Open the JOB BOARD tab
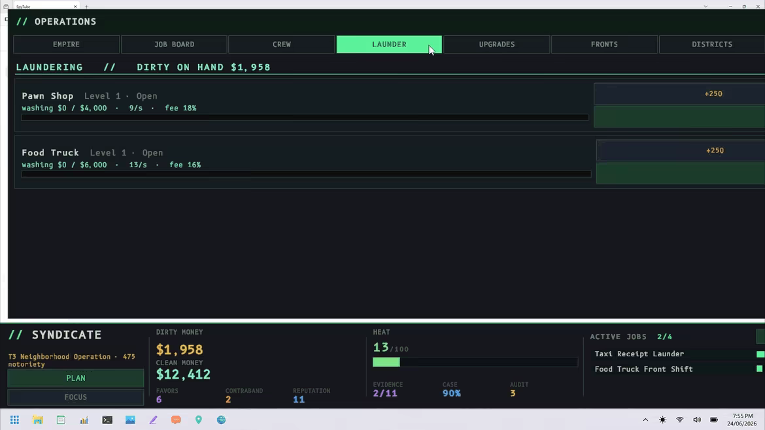This screenshot has width=765, height=430. click(174, 44)
